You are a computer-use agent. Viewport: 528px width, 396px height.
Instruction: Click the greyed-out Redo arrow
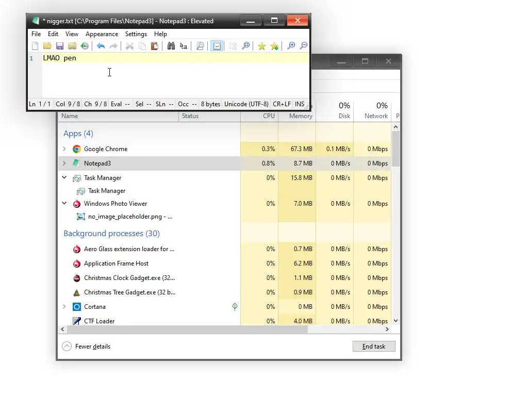pos(113,46)
